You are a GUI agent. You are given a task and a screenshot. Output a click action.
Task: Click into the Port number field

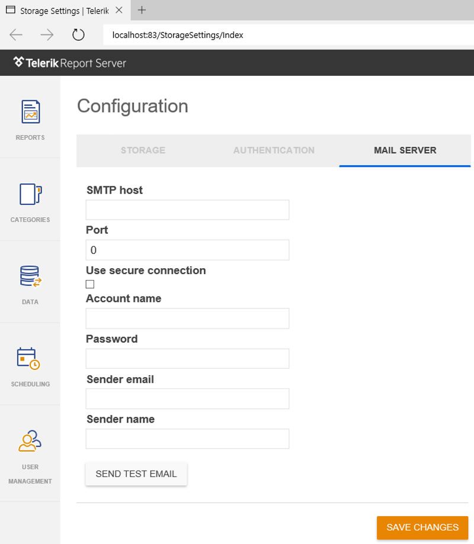(x=187, y=250)
